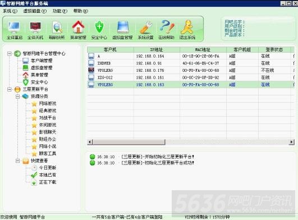Click the 全体重启 toolbar icon
The height and width of the screenshot is (220, 298).
tap(15, 30)
